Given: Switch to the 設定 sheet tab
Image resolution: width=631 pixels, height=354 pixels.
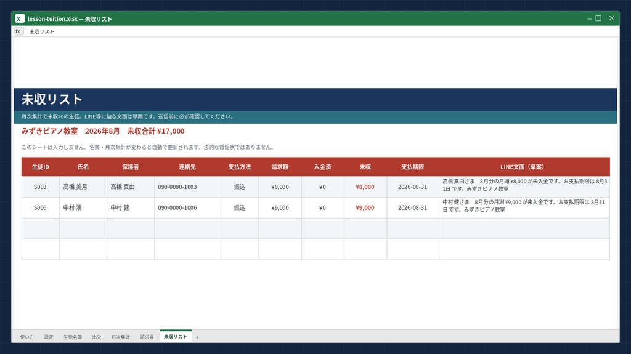Looking at the screenshot, I should click(x=49, y=337).
